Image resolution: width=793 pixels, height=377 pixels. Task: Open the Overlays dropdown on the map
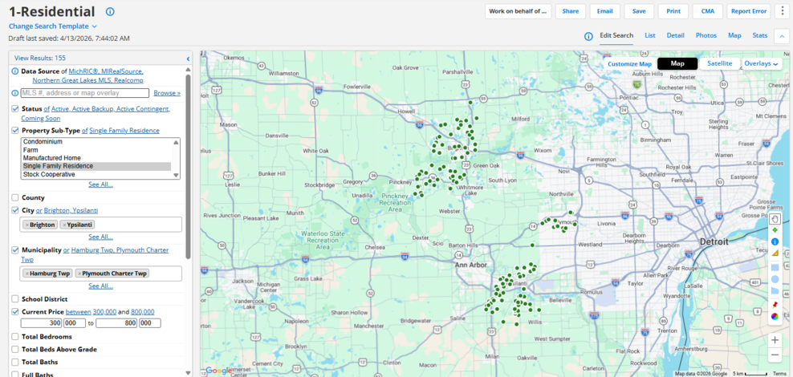(x=761, y=63)
